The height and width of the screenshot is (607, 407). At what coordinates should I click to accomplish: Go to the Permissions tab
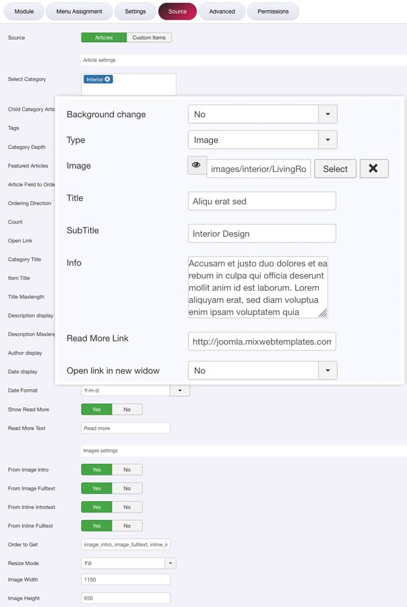tap(273, 11)
